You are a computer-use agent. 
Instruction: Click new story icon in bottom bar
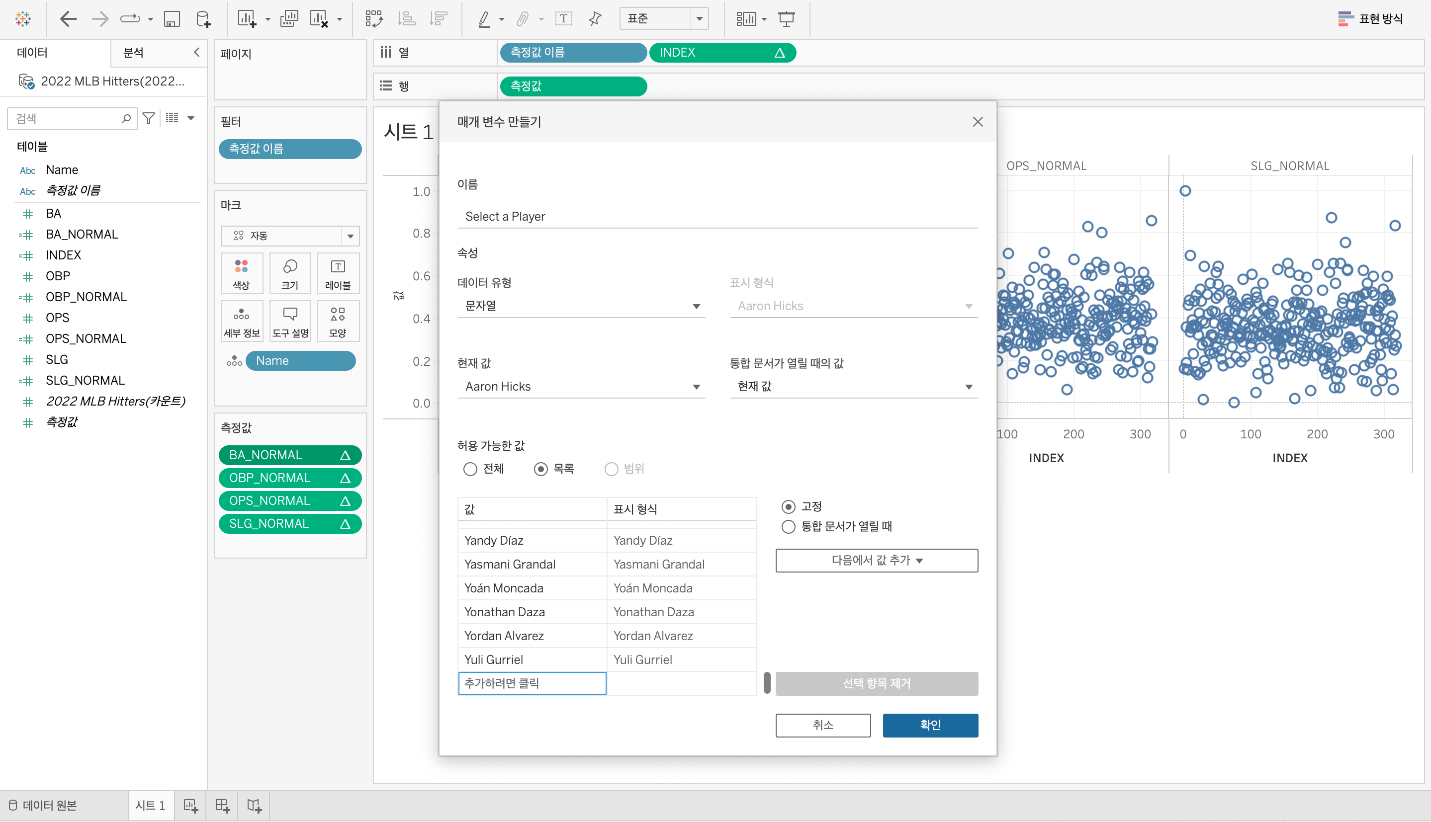[x=255, y=805]
